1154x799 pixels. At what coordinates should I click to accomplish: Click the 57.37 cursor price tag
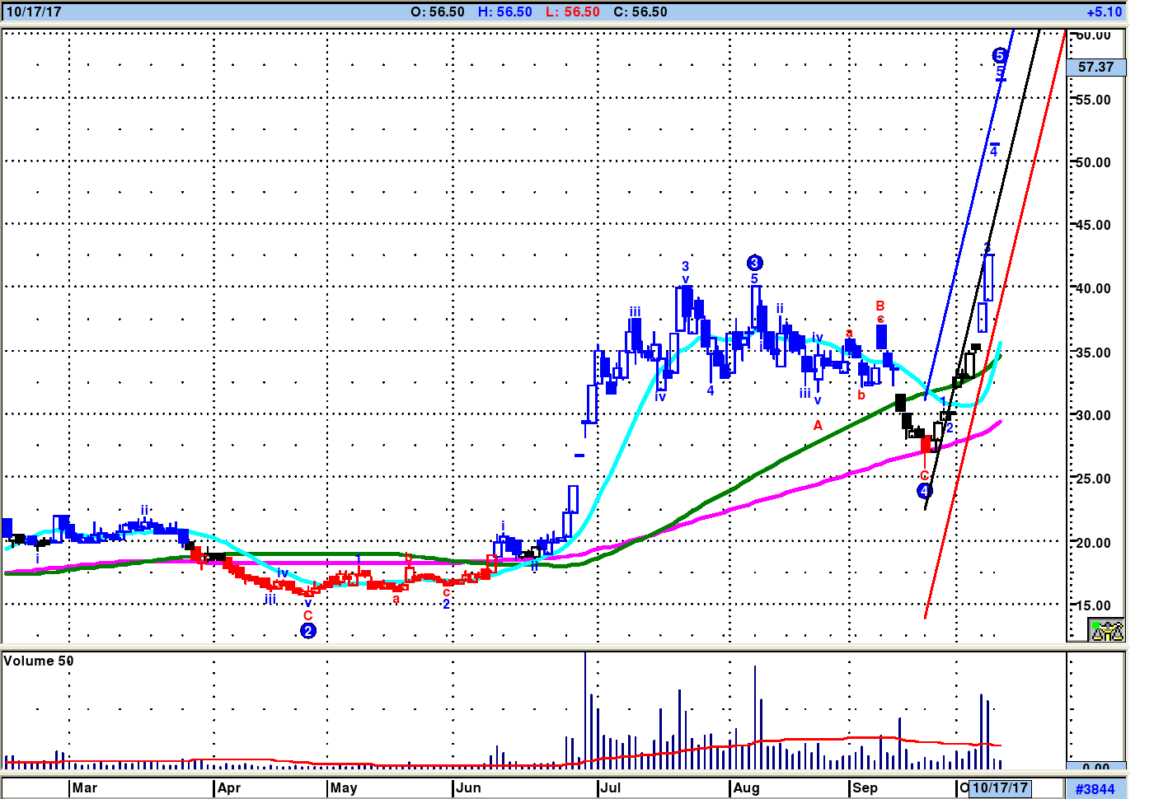pos(1095,67)
